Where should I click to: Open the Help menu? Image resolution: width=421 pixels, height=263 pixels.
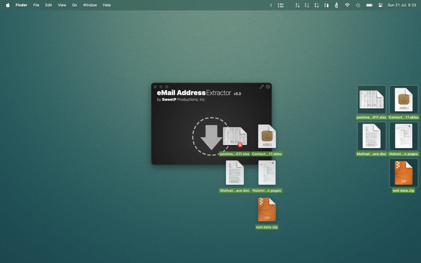(x=107, y=5)
